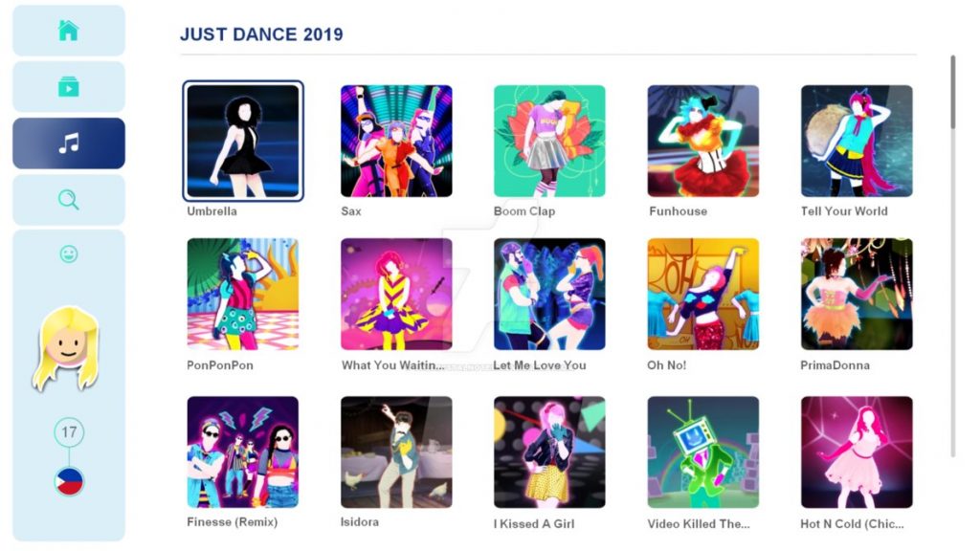Open the blonde player avatar
The height and width of the screenshot is (551, 980).
(66, 348)
